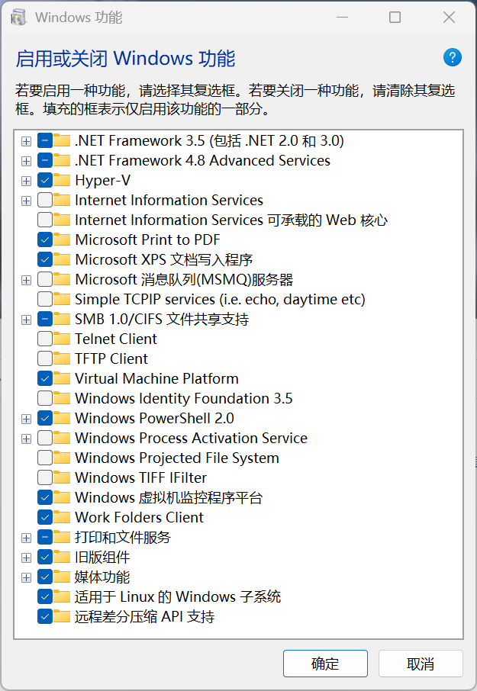Screen dimensions: 477x691
Task: Expand Internet Information Services node
Action: pyautogui.click(x=27, y=201)
